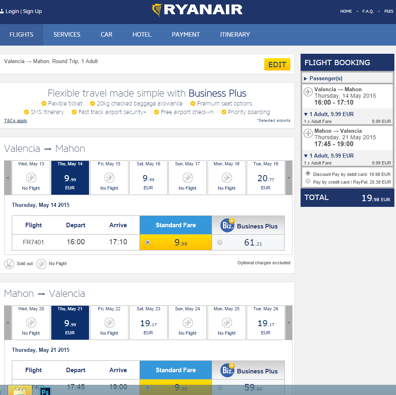Click 'Valencia → Mahon, Round Trip, 1 Adult' text
This screenshot has height=395, width=396.
pyautogui.click(x=51, y=61)
